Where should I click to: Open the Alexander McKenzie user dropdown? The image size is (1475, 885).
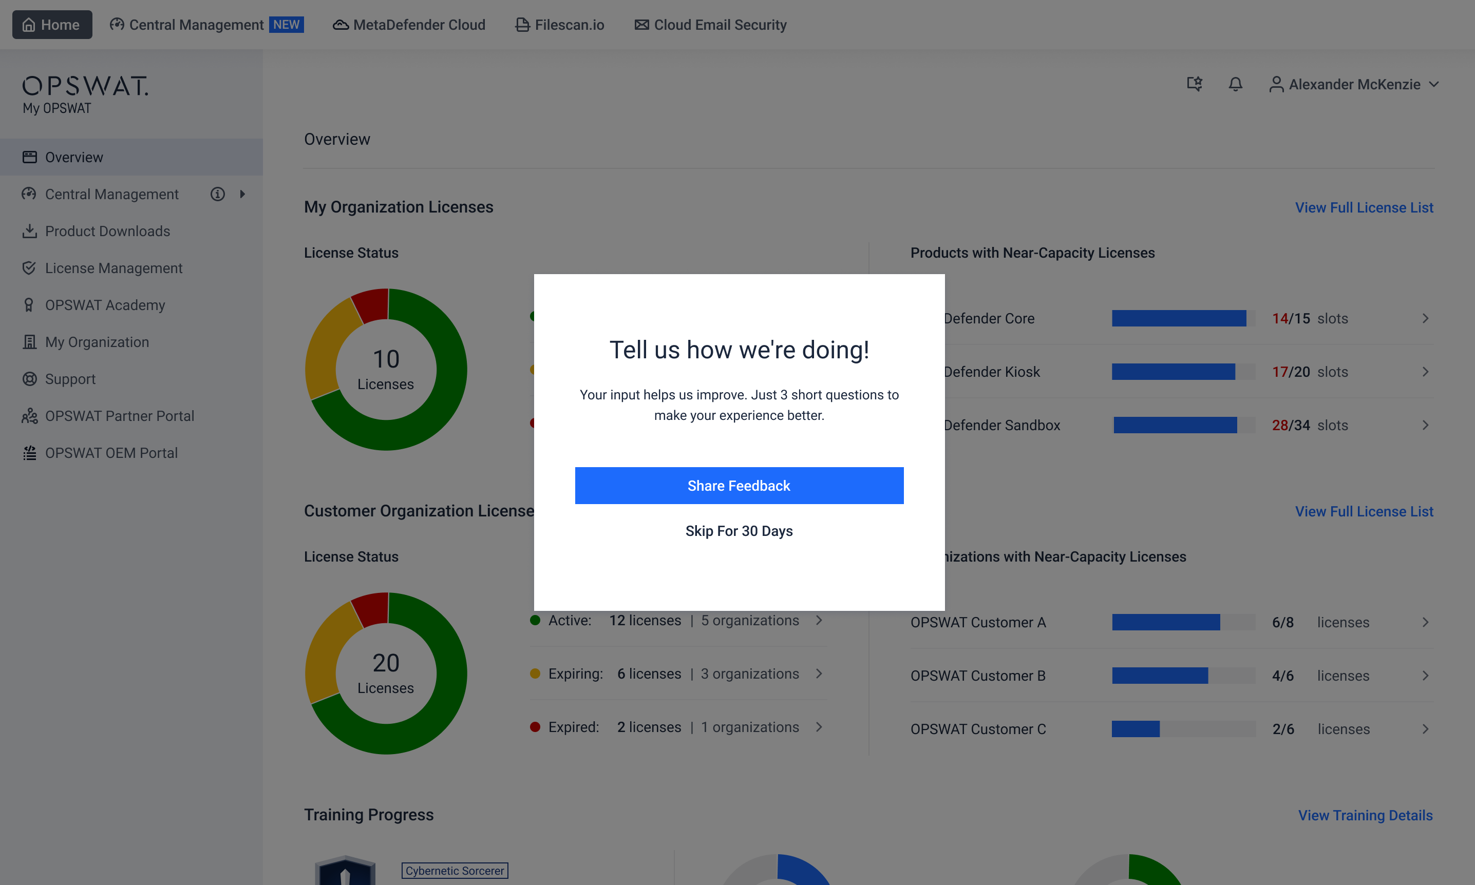[1354, 84]
